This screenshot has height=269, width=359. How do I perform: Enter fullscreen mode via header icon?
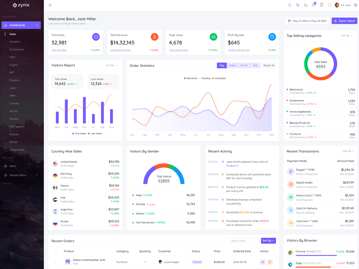tap(329, 5)
